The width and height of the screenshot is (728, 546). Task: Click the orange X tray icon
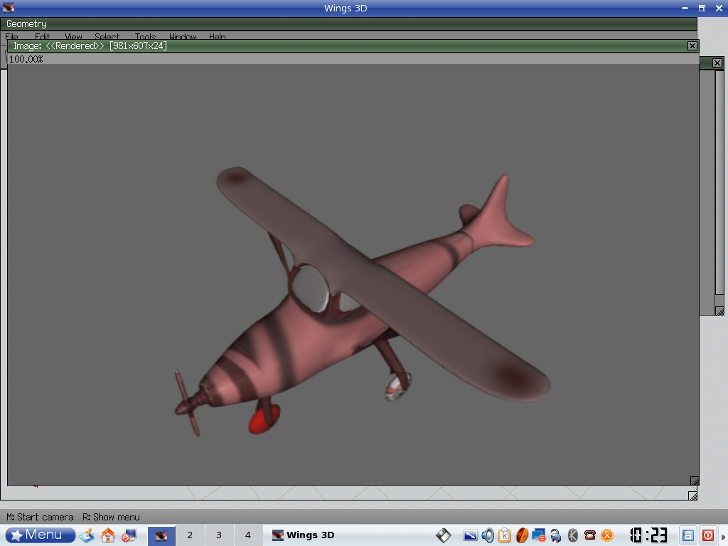click(x=607, y=535)
